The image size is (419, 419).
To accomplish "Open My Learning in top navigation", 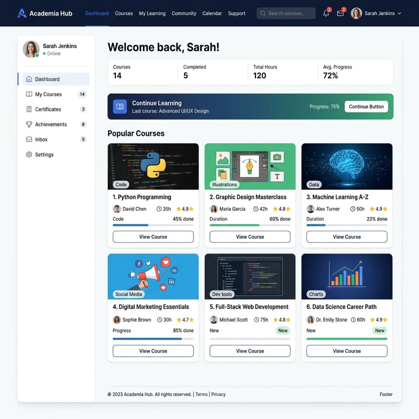I will [x=152, y=14].
